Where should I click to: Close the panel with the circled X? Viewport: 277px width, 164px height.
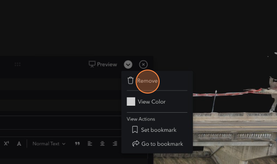tap(143, 64)
